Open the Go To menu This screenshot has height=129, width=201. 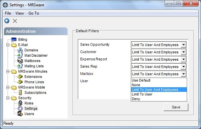point(34,13)
